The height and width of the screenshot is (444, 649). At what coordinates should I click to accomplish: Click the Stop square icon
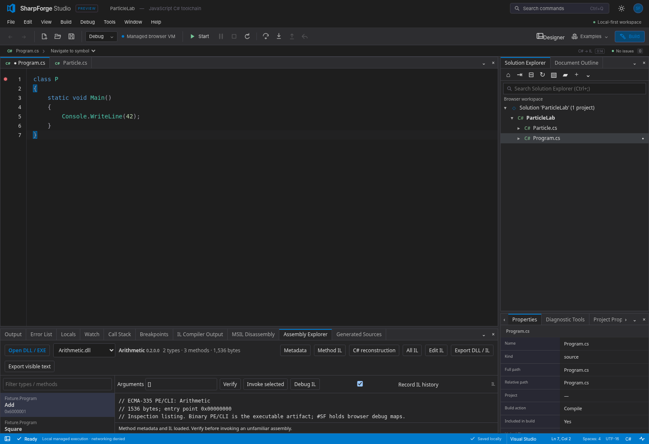click(234, 36)
